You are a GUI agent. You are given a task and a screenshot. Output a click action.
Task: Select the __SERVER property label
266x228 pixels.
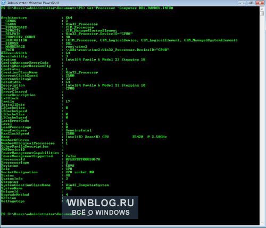pos(10,44)
